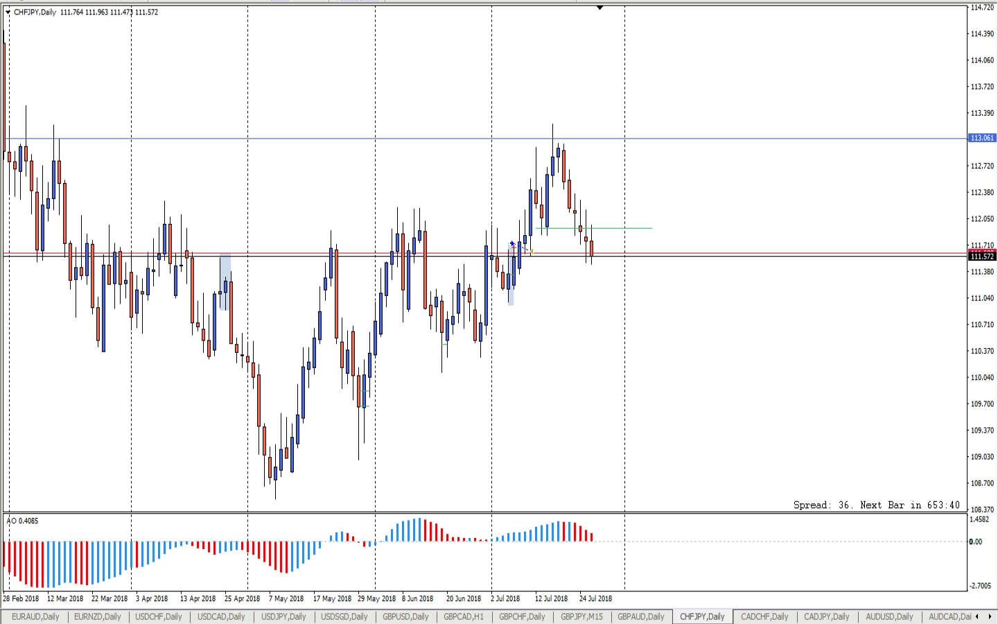Viewport: 998px width, 624px height.
Task: Switch to the GBPCHF,Daily tab
Action: click(x=522, y=616)
